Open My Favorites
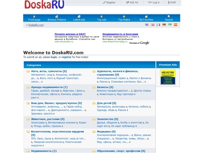 (146, 18)
